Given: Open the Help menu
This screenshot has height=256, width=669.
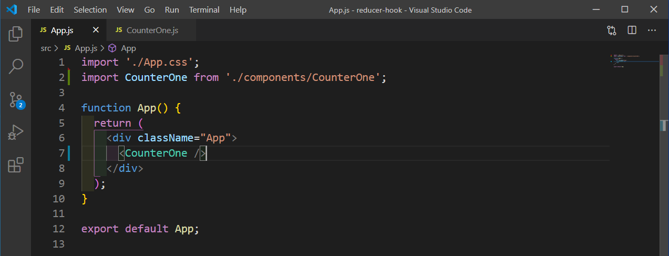Looking at the screenshot, I should coord(238,10).
